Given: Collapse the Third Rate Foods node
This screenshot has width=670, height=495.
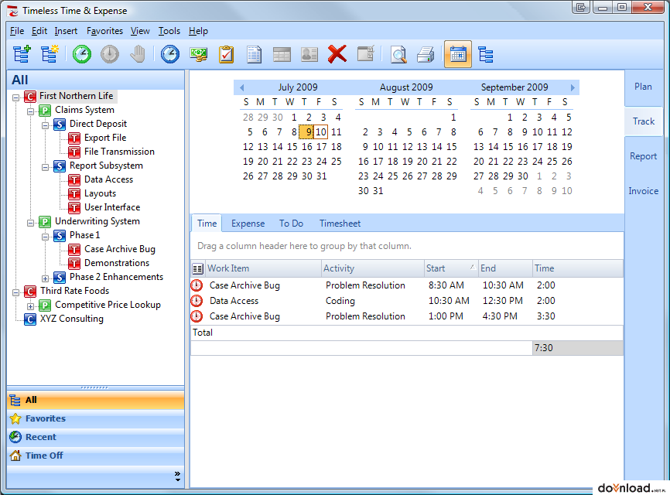Looking at the screenshot, I should pyautogui.click(x=15, y=292).
